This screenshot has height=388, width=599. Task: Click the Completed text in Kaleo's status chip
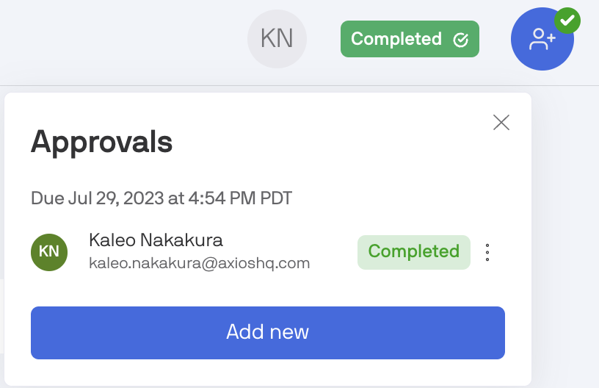[x=413, y=252]
